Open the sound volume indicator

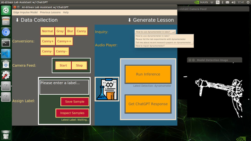pyautogui.click(x=234, y=2)
